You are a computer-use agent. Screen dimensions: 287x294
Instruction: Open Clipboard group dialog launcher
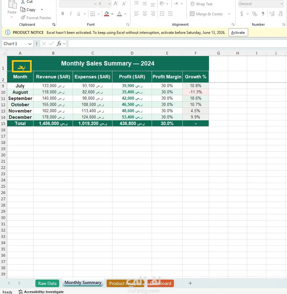[54, 24]
